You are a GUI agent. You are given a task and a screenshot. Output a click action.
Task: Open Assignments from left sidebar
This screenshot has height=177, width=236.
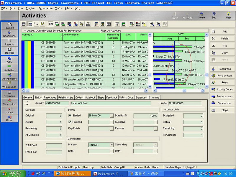pyautogui.click(x=9, y=77)
